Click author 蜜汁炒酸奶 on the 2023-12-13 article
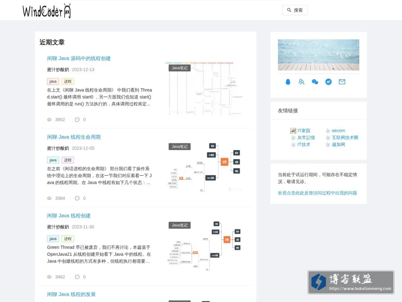This screenshot has width=402, height=302. click(58, 69)
